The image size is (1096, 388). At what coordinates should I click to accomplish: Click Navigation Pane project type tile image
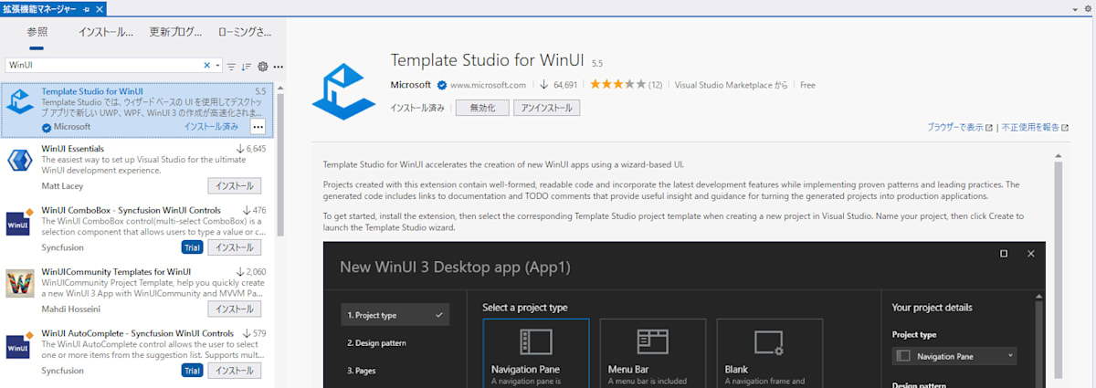click(x=536, y=341)
